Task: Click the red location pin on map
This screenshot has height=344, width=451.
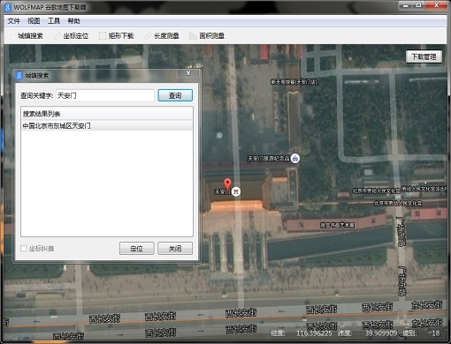Action: coord(227,183)
